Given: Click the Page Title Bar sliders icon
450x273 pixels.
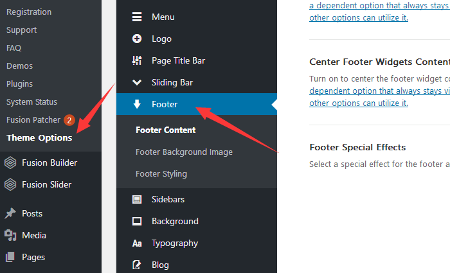Looking at the screenshot, I should click(x=137, y=60).
